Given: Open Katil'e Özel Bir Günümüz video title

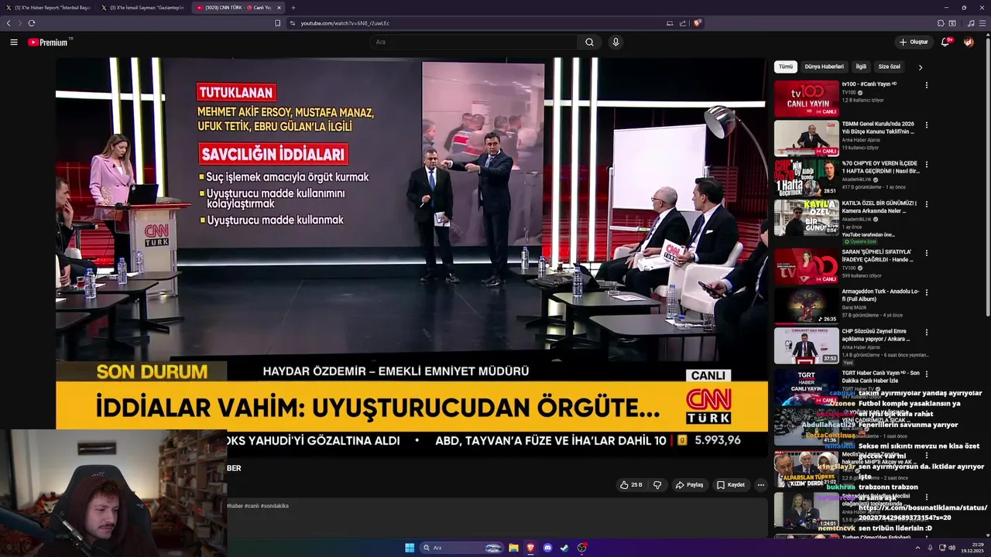Looking at the screenshot, I should coord(880,207).
